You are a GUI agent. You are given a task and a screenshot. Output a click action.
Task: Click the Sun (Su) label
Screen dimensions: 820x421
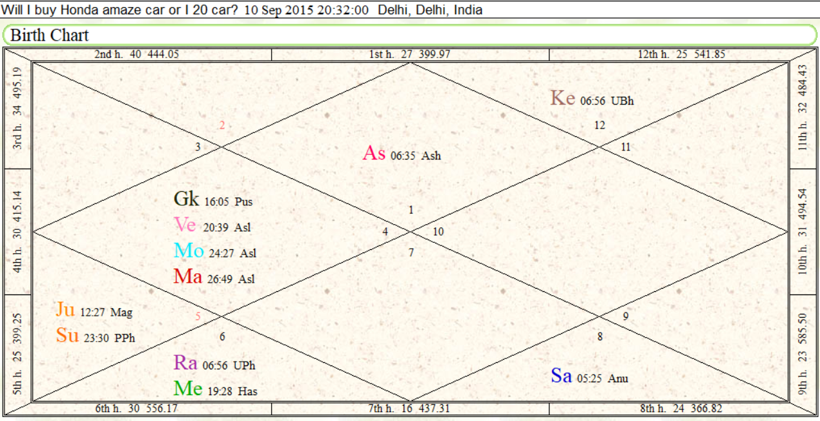[x=67, y=336]
